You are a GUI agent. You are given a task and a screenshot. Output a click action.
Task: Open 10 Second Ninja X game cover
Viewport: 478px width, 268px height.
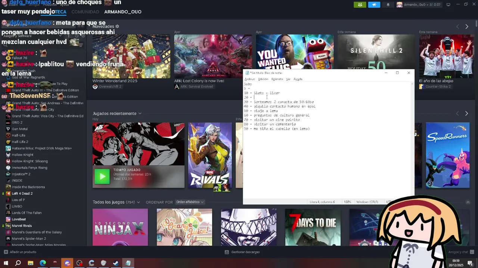pos(120,227)
